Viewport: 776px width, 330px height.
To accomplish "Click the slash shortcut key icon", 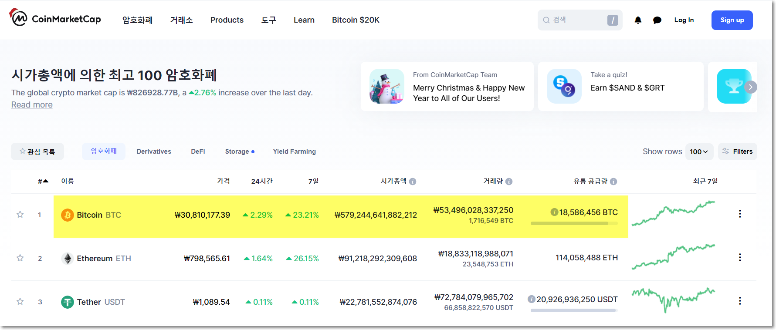I will [x=613, y=20].
